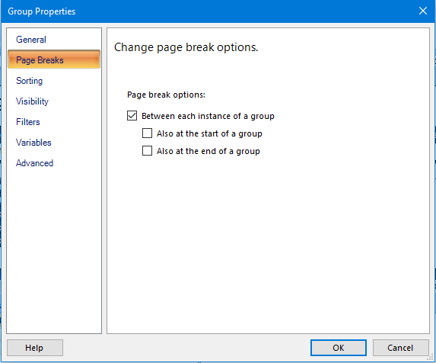Click the 'Also at the start of a group' label

coord(209,133)
